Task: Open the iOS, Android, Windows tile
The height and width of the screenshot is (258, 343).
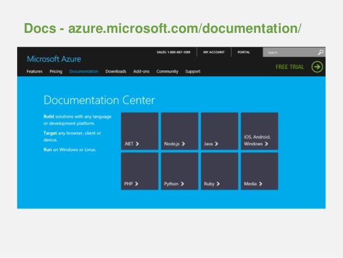Action: point(260,131)
